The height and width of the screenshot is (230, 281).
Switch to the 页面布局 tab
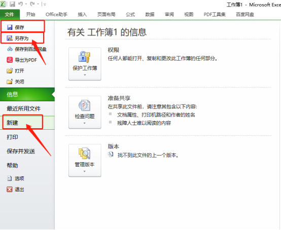coord(107,14)
